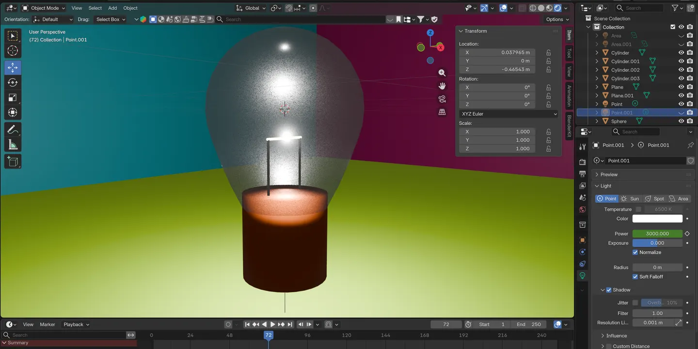Toggle camera view in viewport
The width and height of the screenshot is (698, 349).
(x=442, y=99)
